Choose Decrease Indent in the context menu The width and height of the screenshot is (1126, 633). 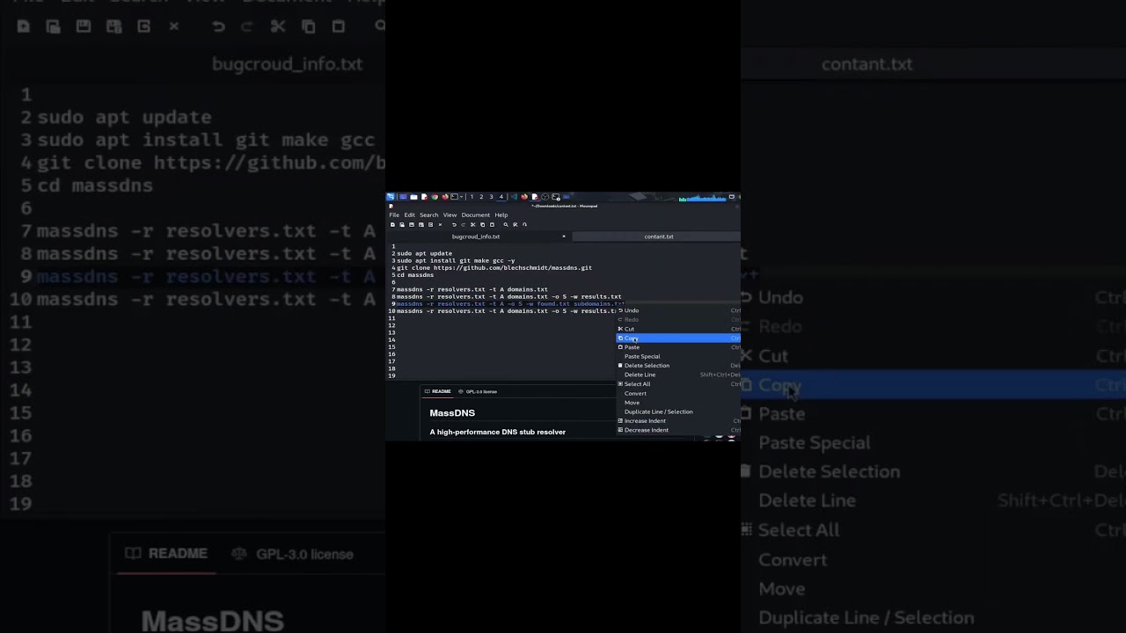(x=677, y=430)
